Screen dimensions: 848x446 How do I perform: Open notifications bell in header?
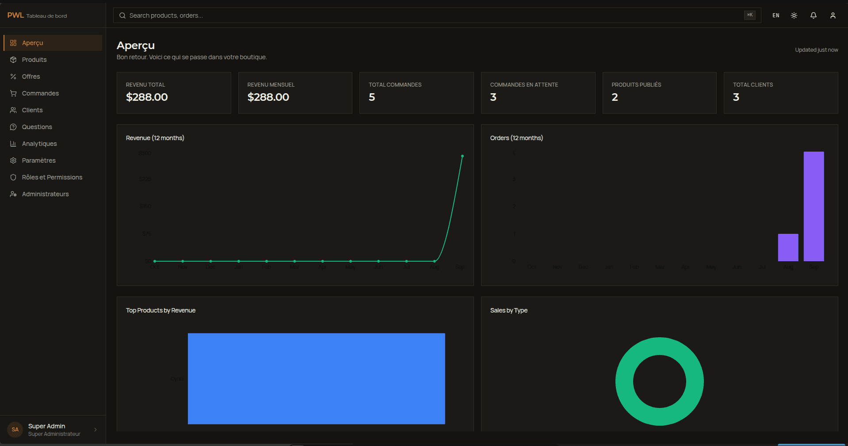coord(814,15)
